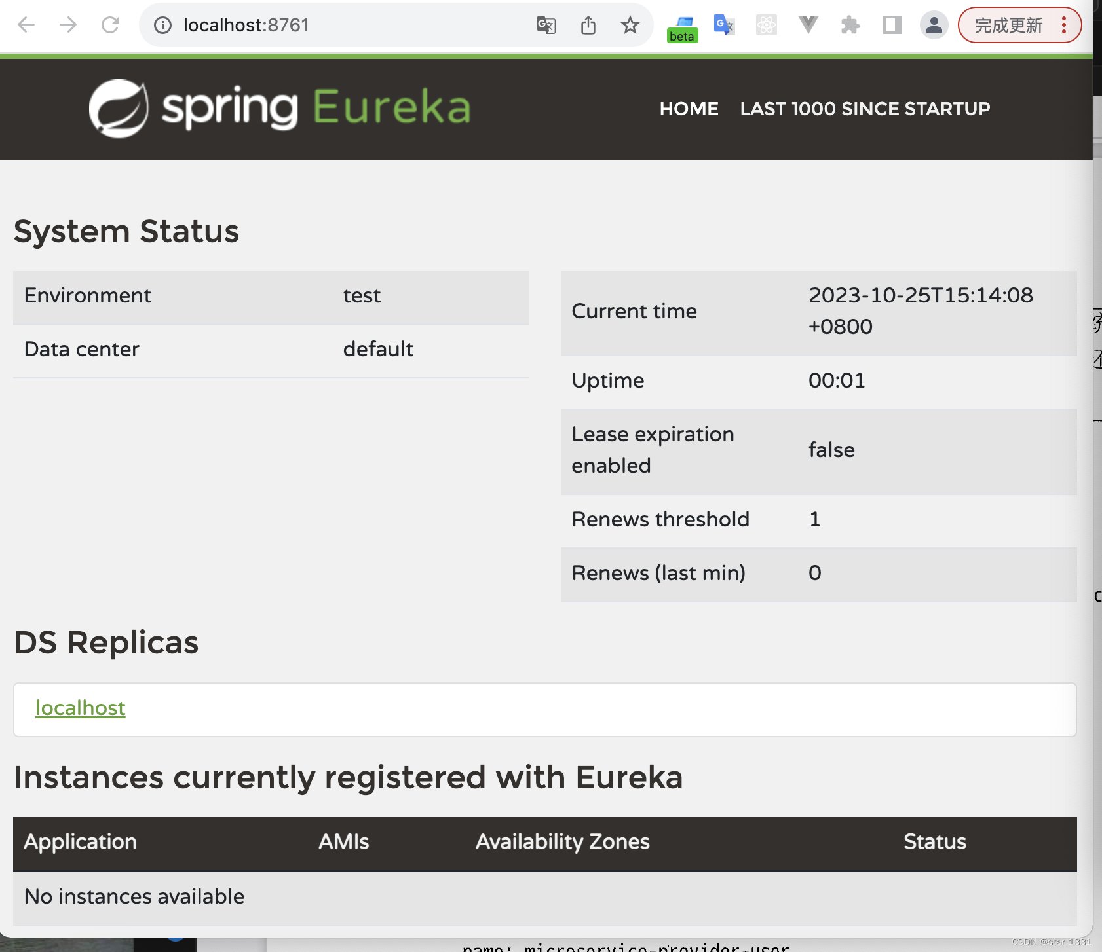Open the extensions puzzle piece menu
The width and height of the screenshot is (1102, 952).
850,26
